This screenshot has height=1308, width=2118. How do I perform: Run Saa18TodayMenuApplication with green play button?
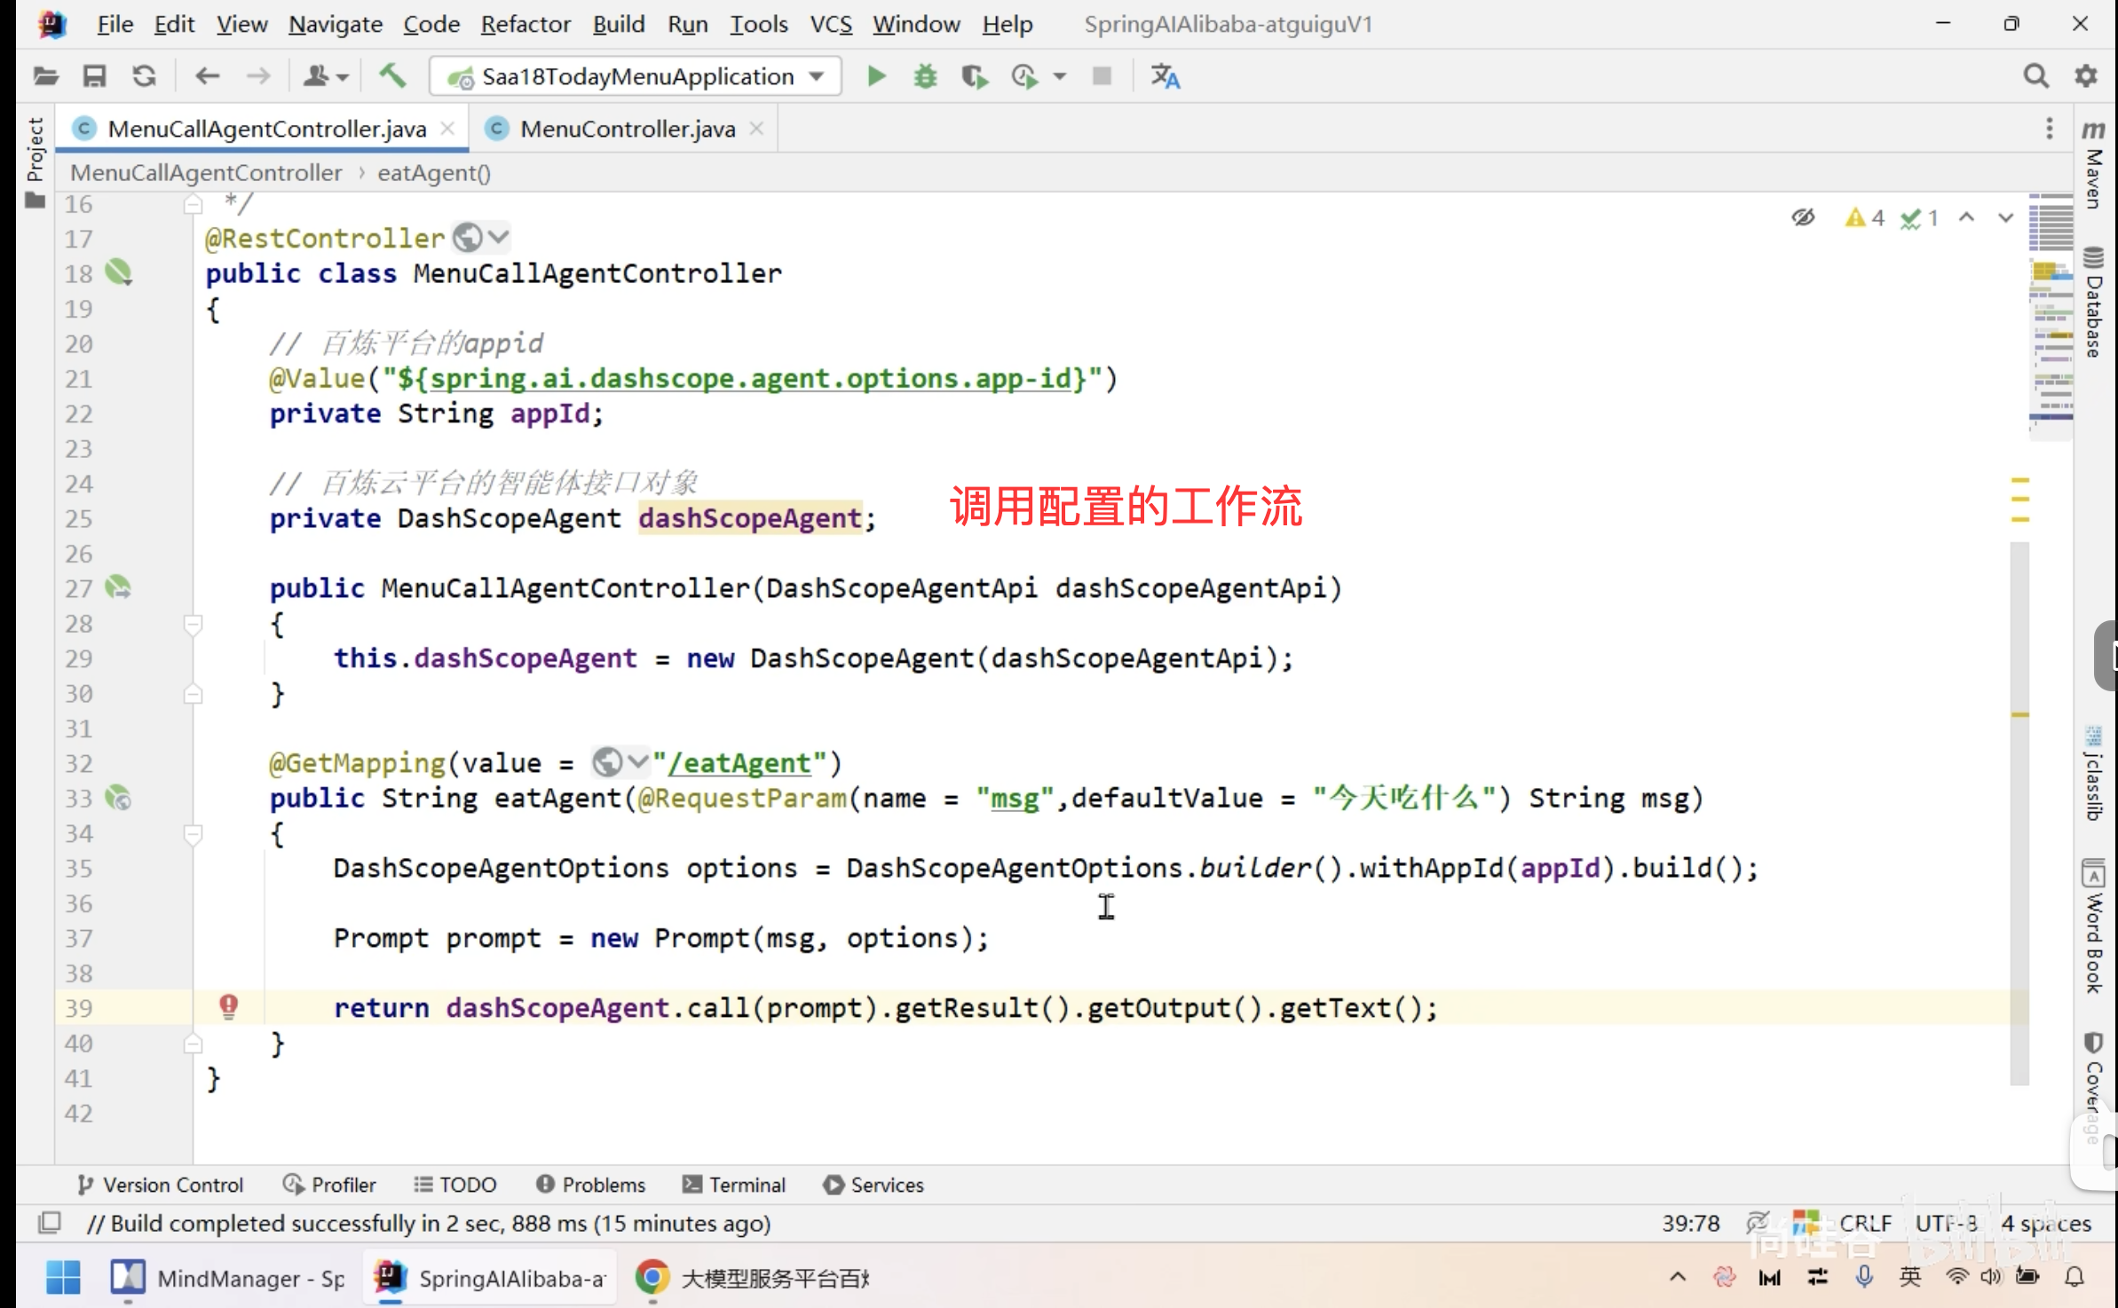click(875, 76)
